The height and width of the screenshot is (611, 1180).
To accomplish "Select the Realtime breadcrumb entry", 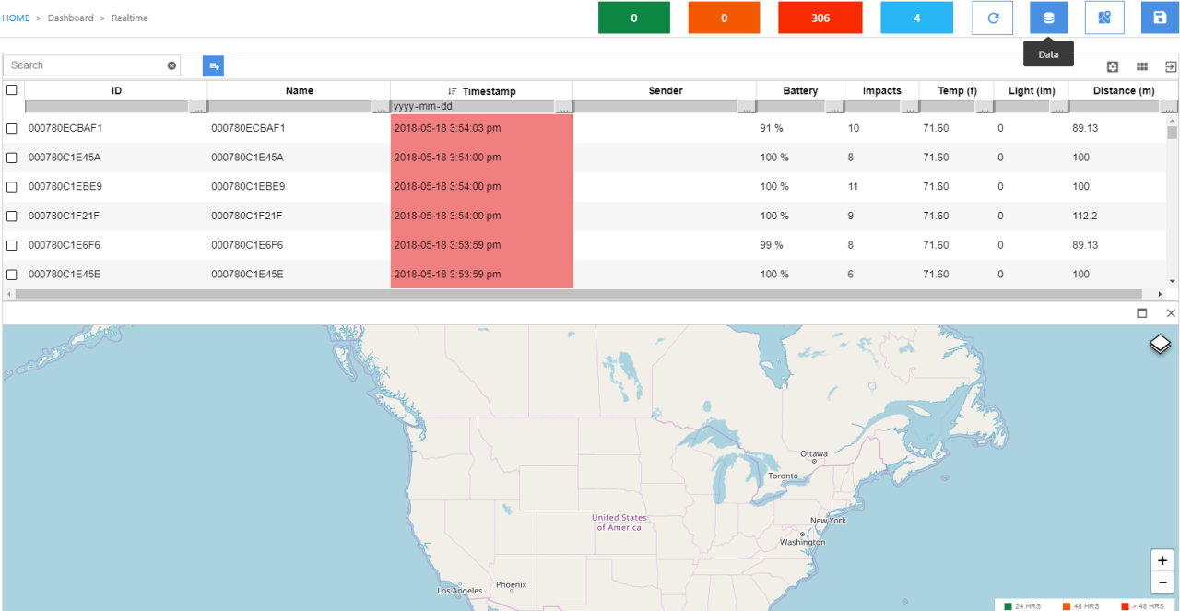I will click(129, 18).
